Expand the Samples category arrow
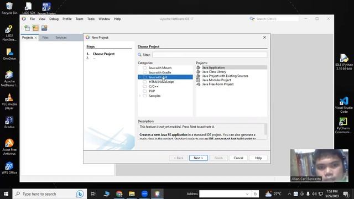 pos(140,96)
